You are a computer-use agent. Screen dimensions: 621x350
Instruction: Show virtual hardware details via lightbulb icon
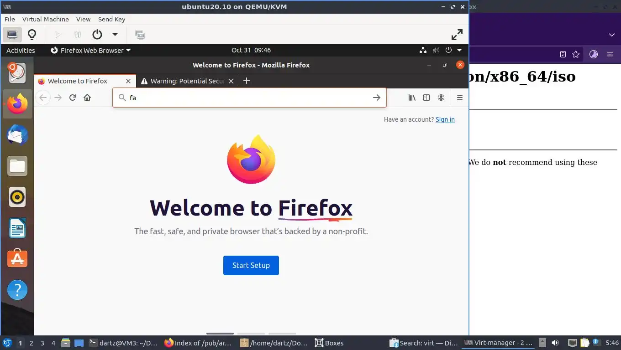(x=32, y=35)
